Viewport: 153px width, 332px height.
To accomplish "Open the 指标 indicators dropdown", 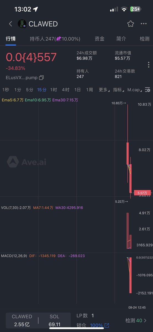I will pyautogui.click(x=119, y=90).
